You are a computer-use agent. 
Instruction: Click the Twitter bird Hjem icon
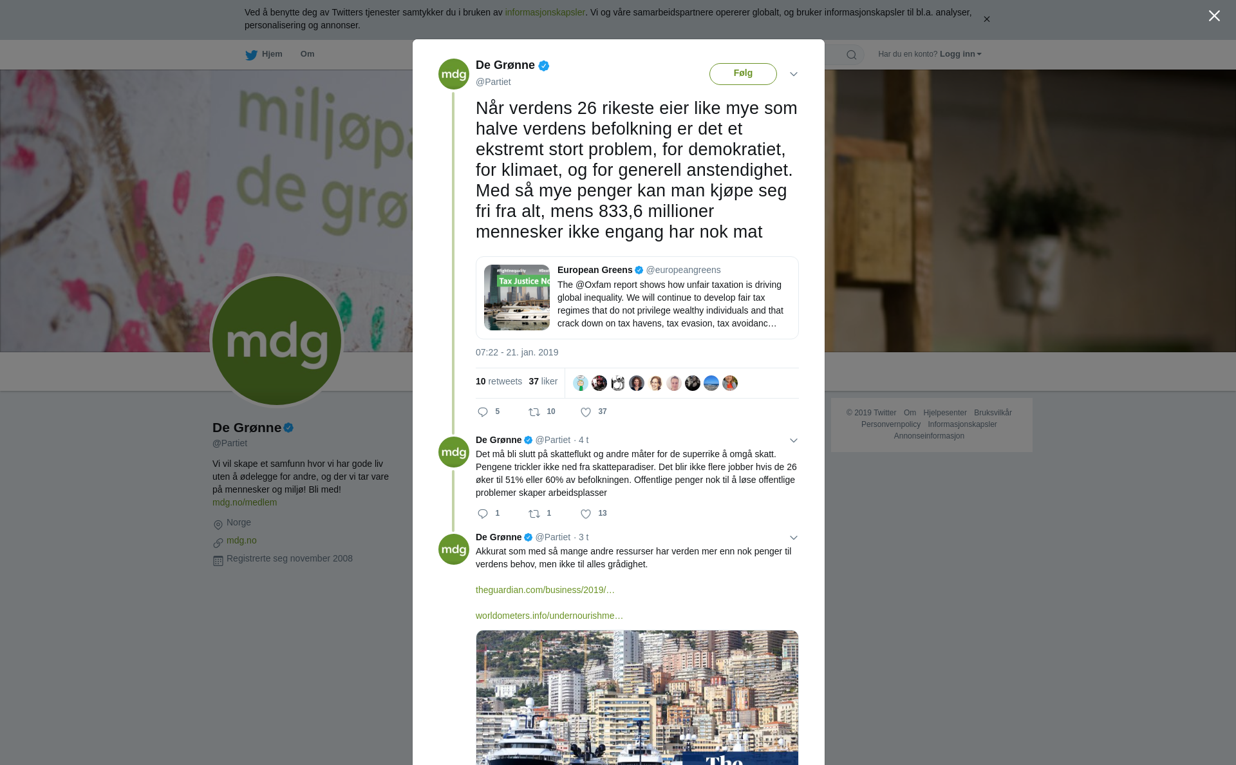[x=251, y=55]
